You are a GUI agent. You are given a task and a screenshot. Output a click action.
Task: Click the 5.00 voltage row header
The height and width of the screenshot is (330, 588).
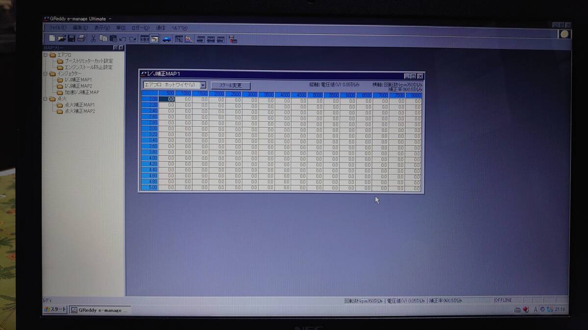[149, 187]
